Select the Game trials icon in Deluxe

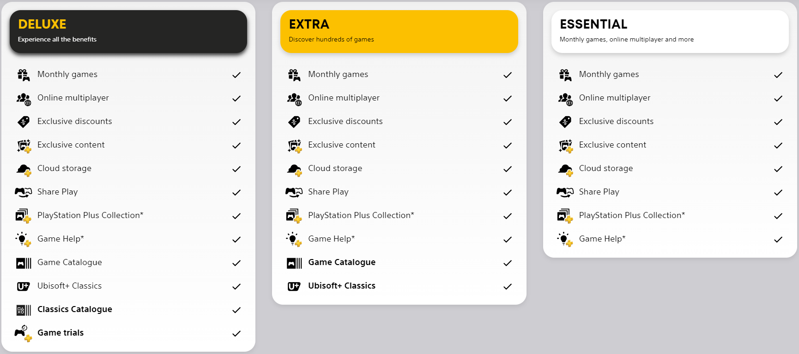click(23, 333)
